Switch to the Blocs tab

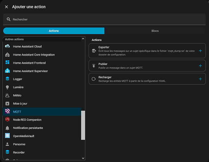pyautogui.click(x=155, y=31)
